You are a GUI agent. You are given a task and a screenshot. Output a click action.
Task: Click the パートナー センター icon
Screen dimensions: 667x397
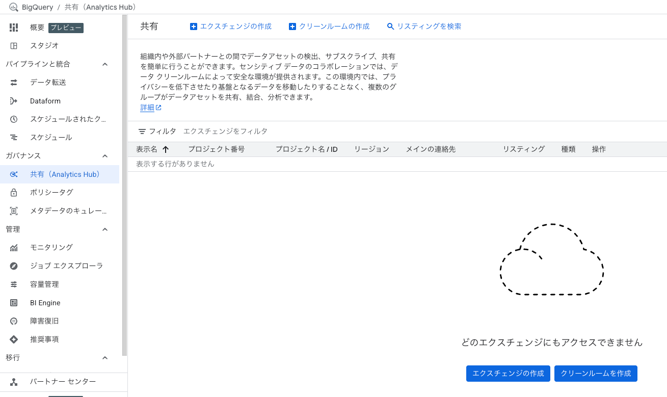tap(14, 382)
